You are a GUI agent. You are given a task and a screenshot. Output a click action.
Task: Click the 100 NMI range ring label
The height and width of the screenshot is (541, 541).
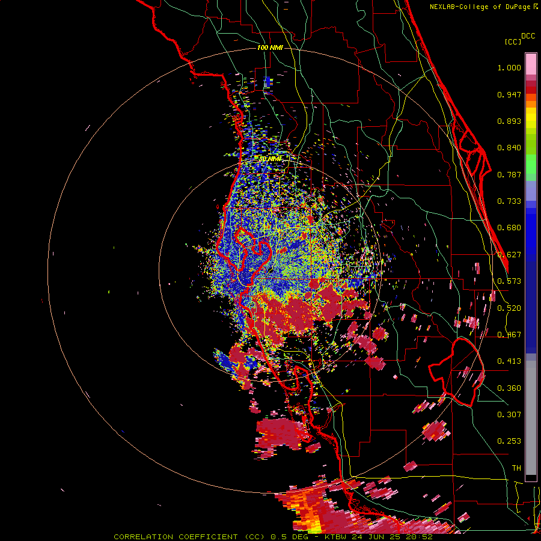point(270,47)
